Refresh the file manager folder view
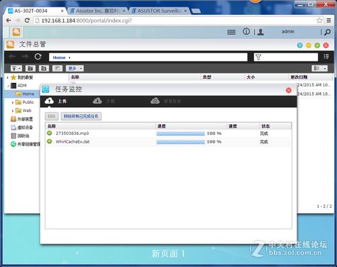The width and height of the screenshot is (337, 267). click(38, 57)
